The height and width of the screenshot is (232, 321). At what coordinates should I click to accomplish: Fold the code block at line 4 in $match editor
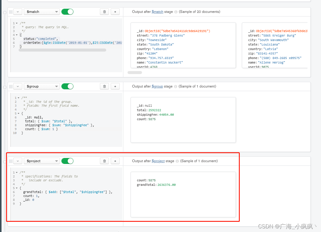point(17,35)
